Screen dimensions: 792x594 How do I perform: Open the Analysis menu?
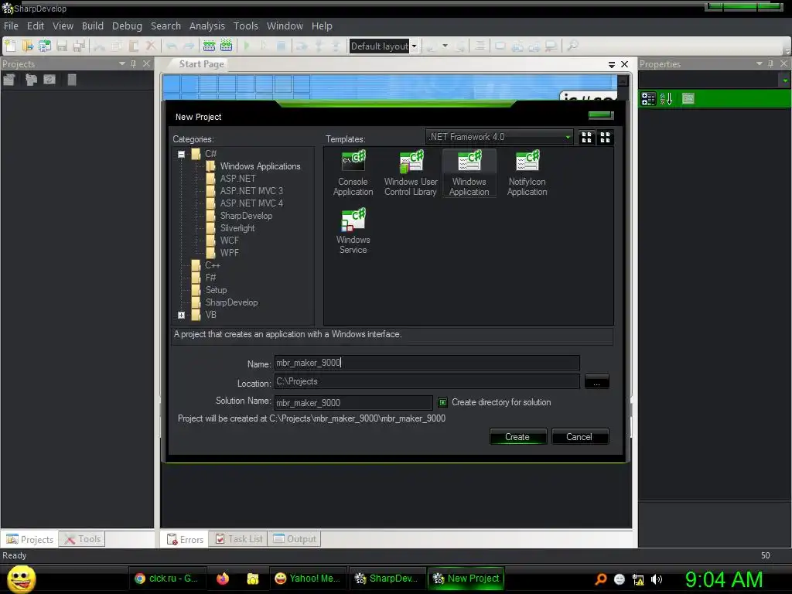point(207,26)
